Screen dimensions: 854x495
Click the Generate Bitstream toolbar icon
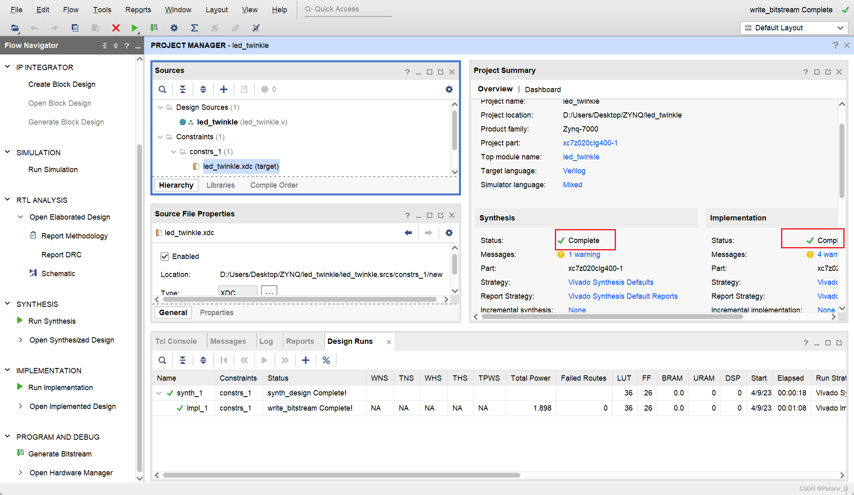coord(154,28)
